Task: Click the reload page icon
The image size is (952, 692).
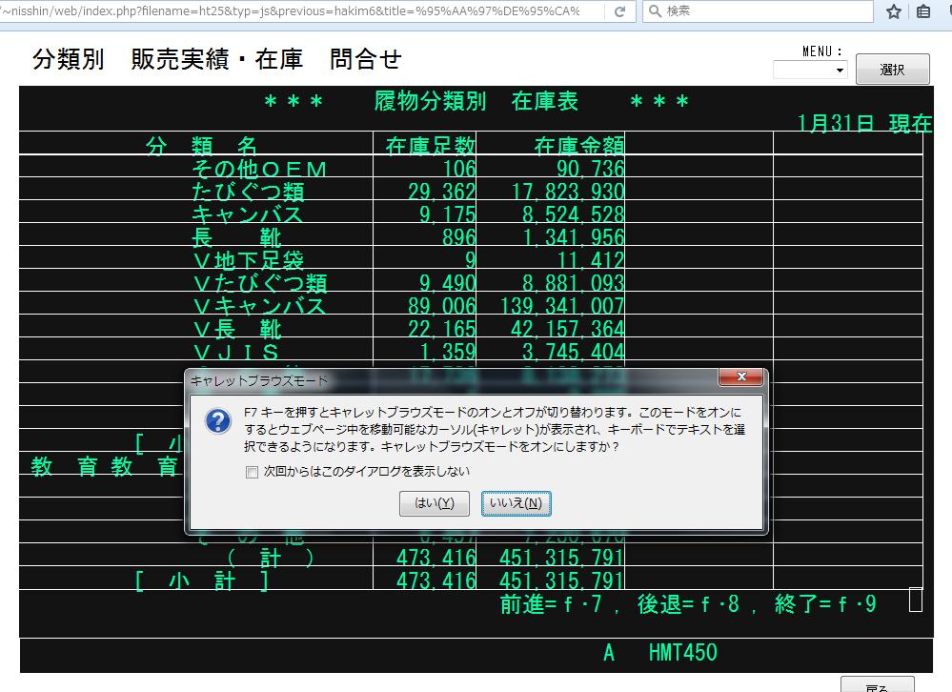Action: click(619, 11)
